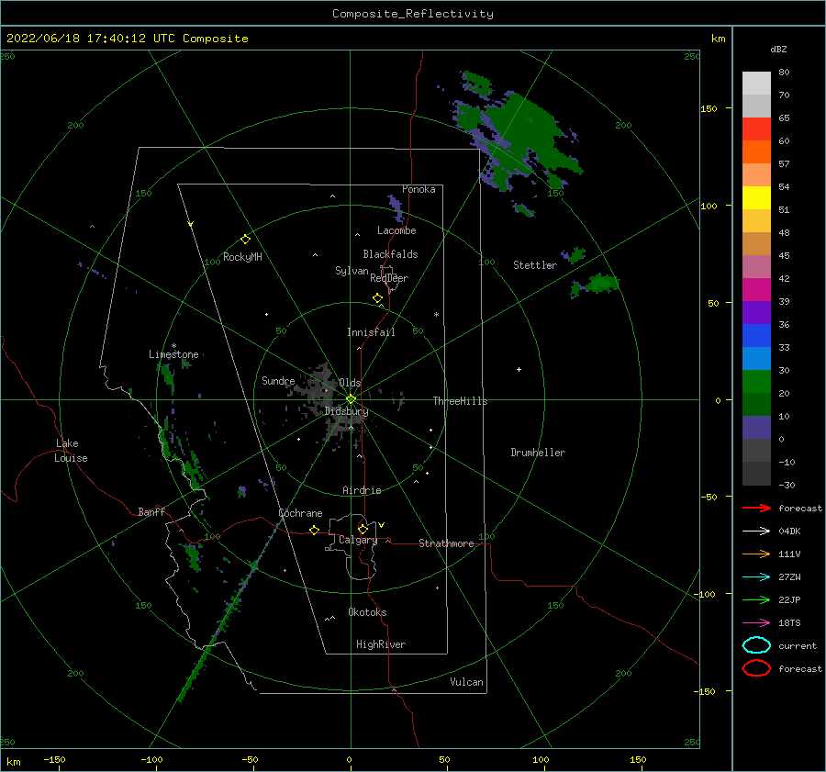
Task: Click the white asterisk marker above Limestone
Action: point(173,346)
